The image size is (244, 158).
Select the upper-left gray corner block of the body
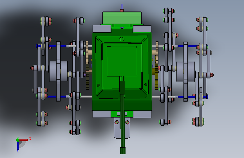pos(102,29)
